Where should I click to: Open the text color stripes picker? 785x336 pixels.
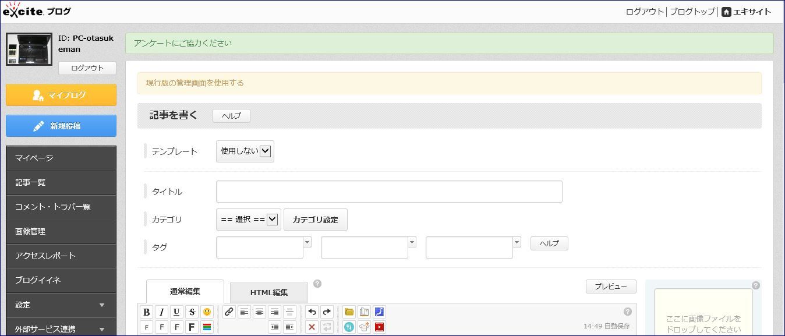[207, 327]
